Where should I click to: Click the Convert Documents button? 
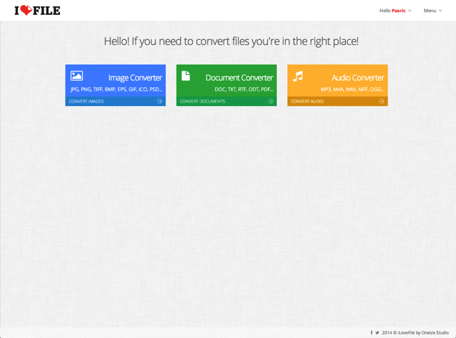pyautogui.click(x=227, y=101)
